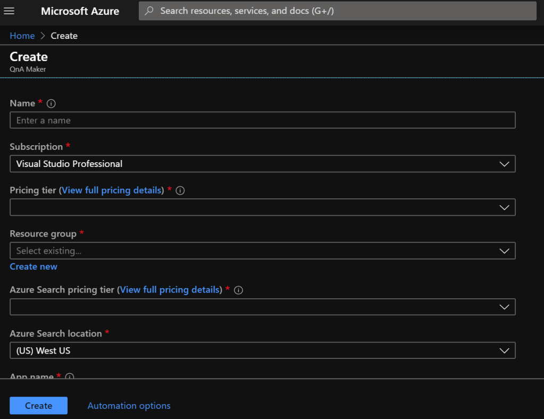Open pricing details link beside Pricing tier
544x419 pixels.
point(112,190)
